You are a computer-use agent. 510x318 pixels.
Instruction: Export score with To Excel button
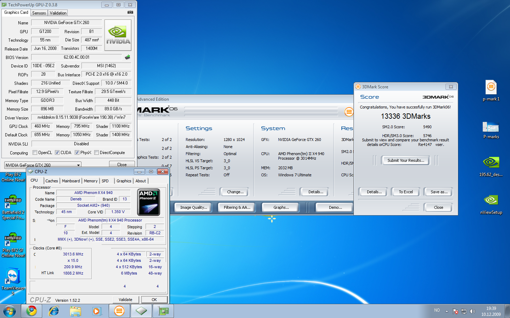coord(406,192)
